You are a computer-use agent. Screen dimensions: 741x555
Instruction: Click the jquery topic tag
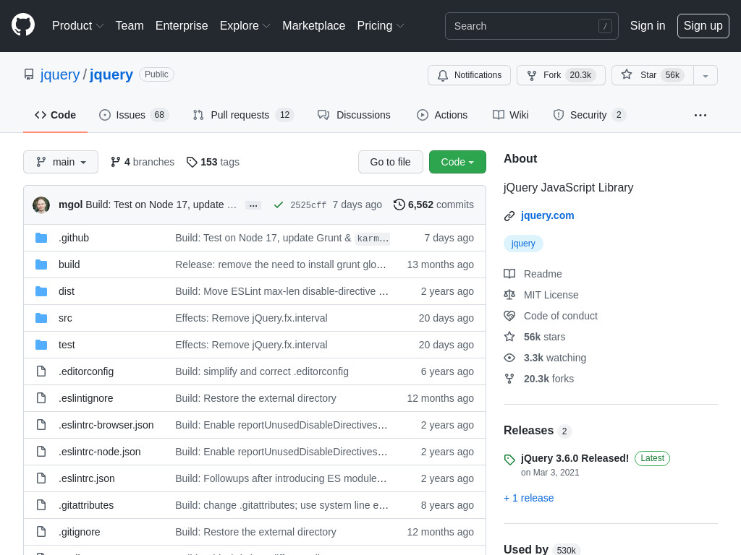click(x=523, y=244)
